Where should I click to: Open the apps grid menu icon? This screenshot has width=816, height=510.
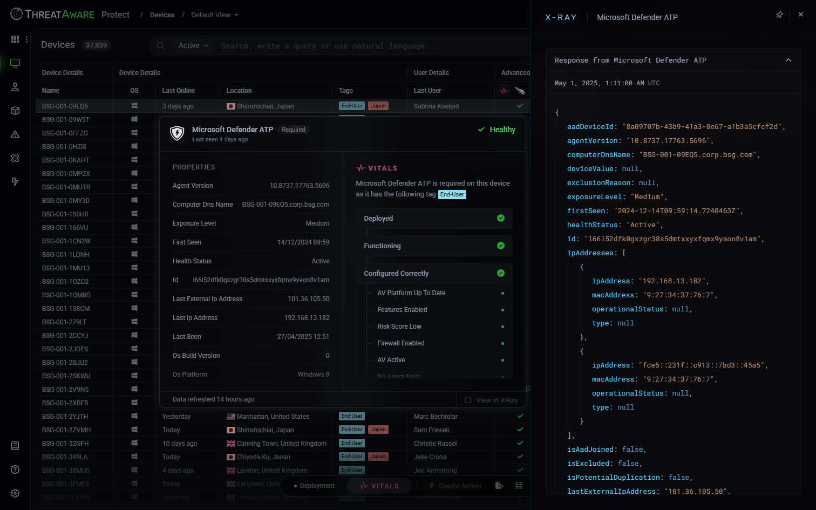pos(15,39)
